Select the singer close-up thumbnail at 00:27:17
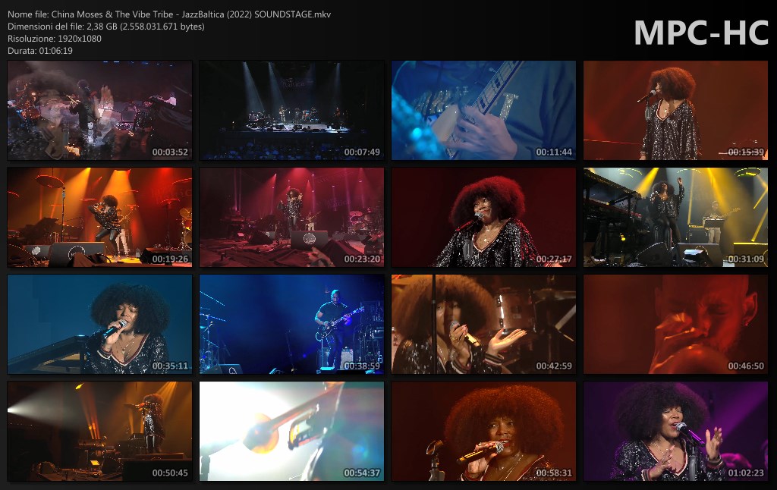The height and width of the screenshot is (490, 777). tap(483, 218)
